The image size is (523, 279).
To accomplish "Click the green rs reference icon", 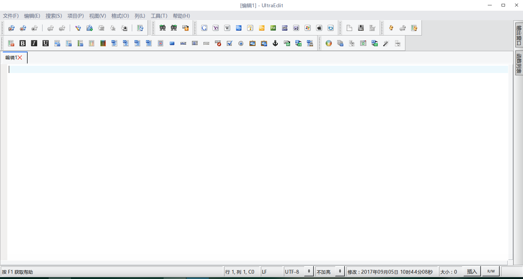I will tap(273, 28).
